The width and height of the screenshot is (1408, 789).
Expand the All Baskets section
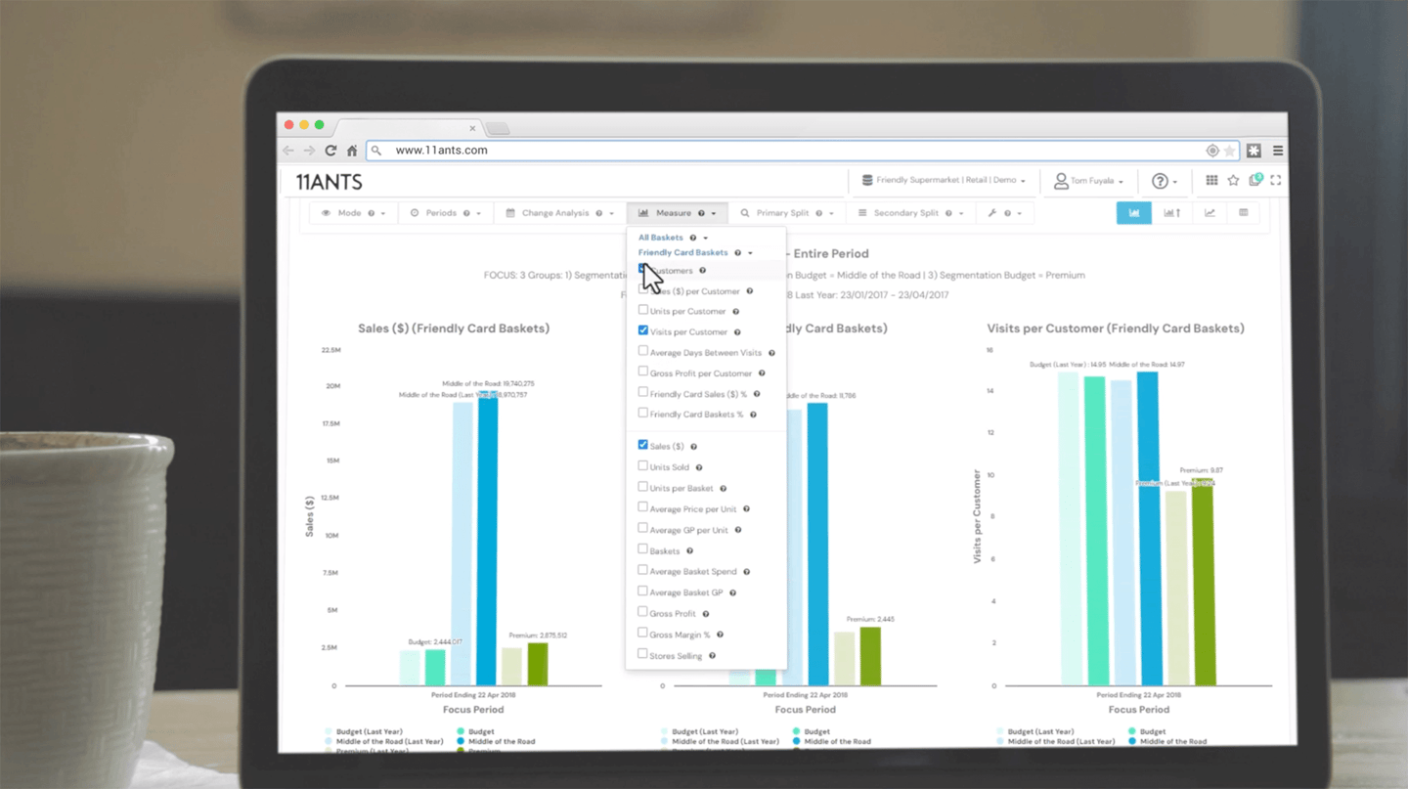(x=673, y=238)
